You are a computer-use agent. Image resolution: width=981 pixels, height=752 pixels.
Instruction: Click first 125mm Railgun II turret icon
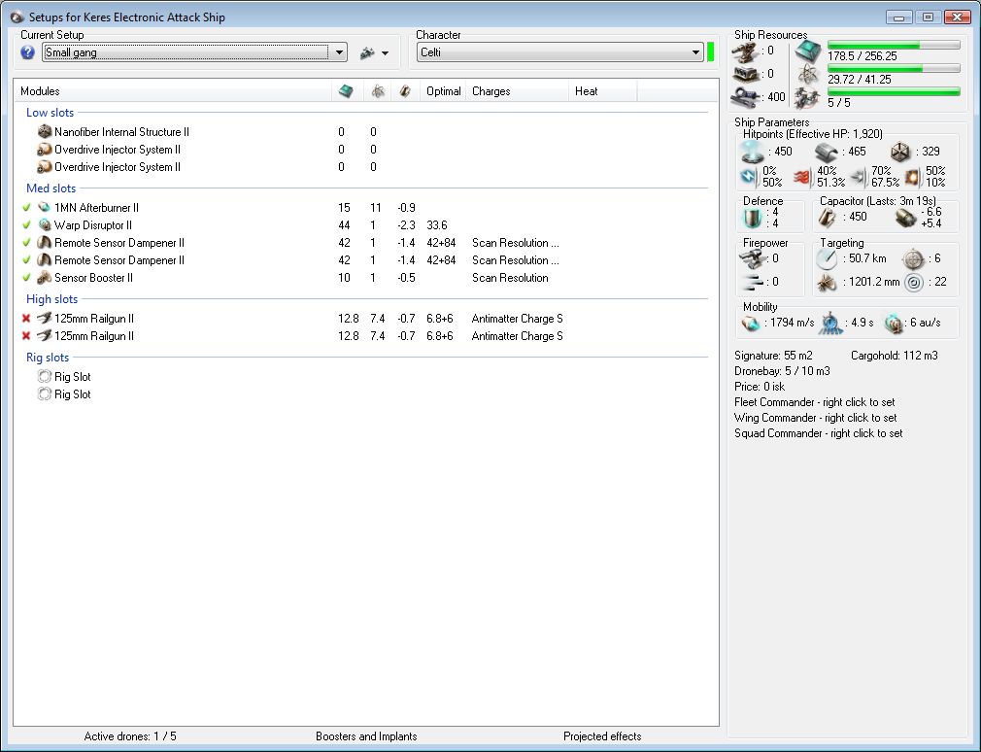(45, 318)
